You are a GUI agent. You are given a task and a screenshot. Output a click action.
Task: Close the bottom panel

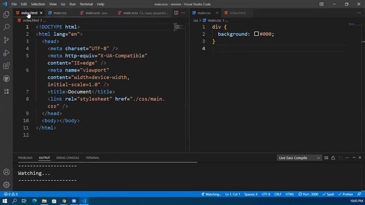tap(360, 158)
